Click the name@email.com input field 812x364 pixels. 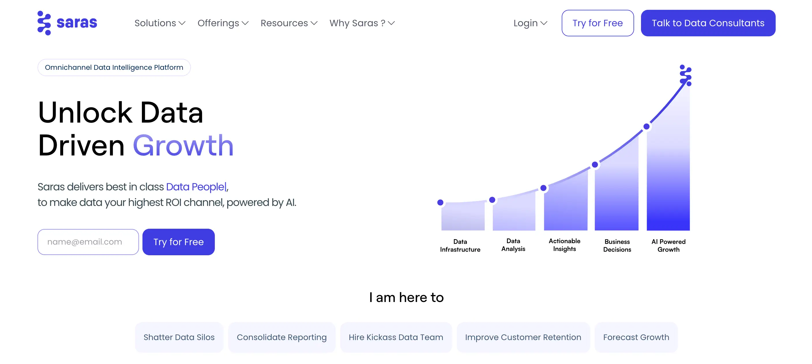[x=88, y=242]
